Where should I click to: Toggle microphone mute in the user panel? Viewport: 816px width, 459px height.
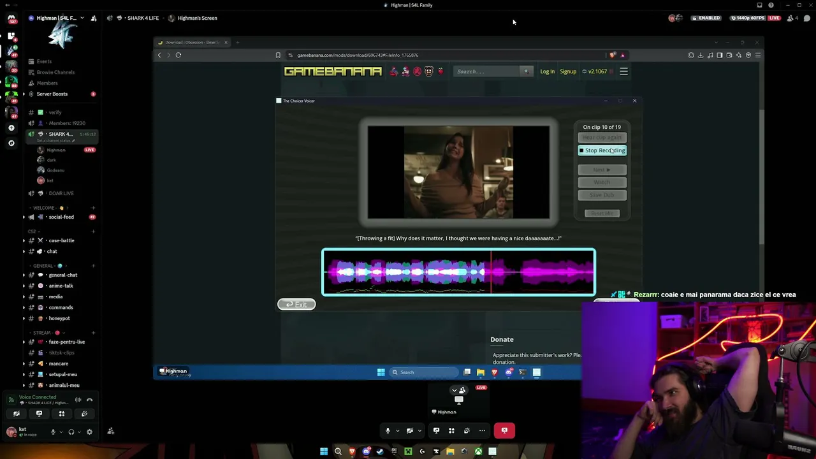pos(53,432)
